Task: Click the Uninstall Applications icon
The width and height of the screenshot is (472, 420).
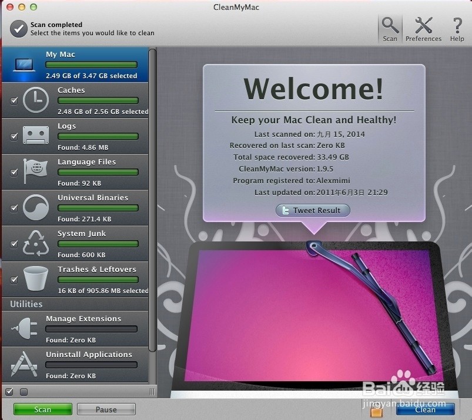Action: tap(24, 364)
